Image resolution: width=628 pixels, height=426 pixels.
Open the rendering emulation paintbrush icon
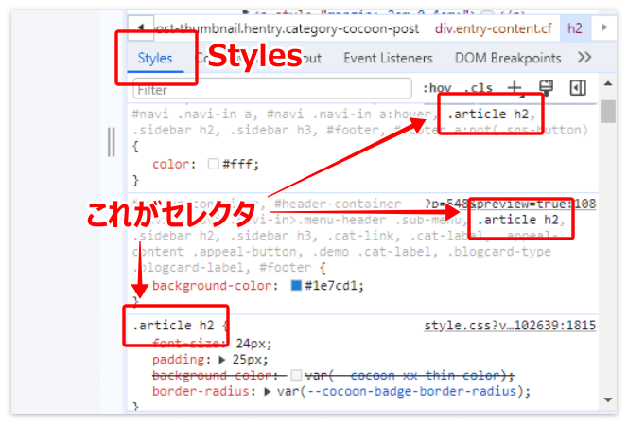pos(546,88)
